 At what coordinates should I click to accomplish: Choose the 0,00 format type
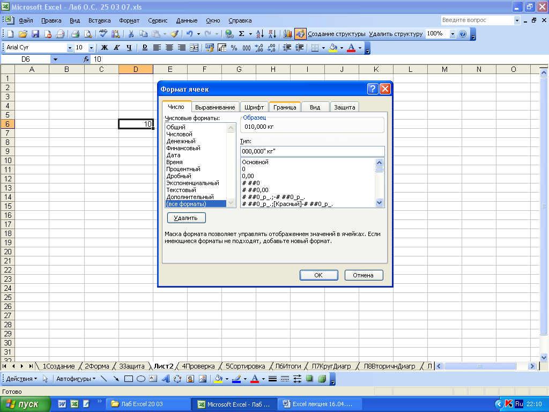[x=248, y=176]
